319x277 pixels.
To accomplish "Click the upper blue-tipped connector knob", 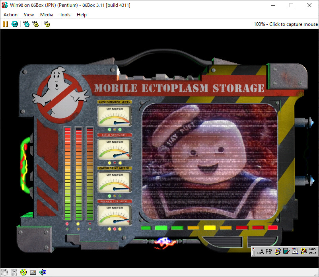I will (x=304, y=123).
